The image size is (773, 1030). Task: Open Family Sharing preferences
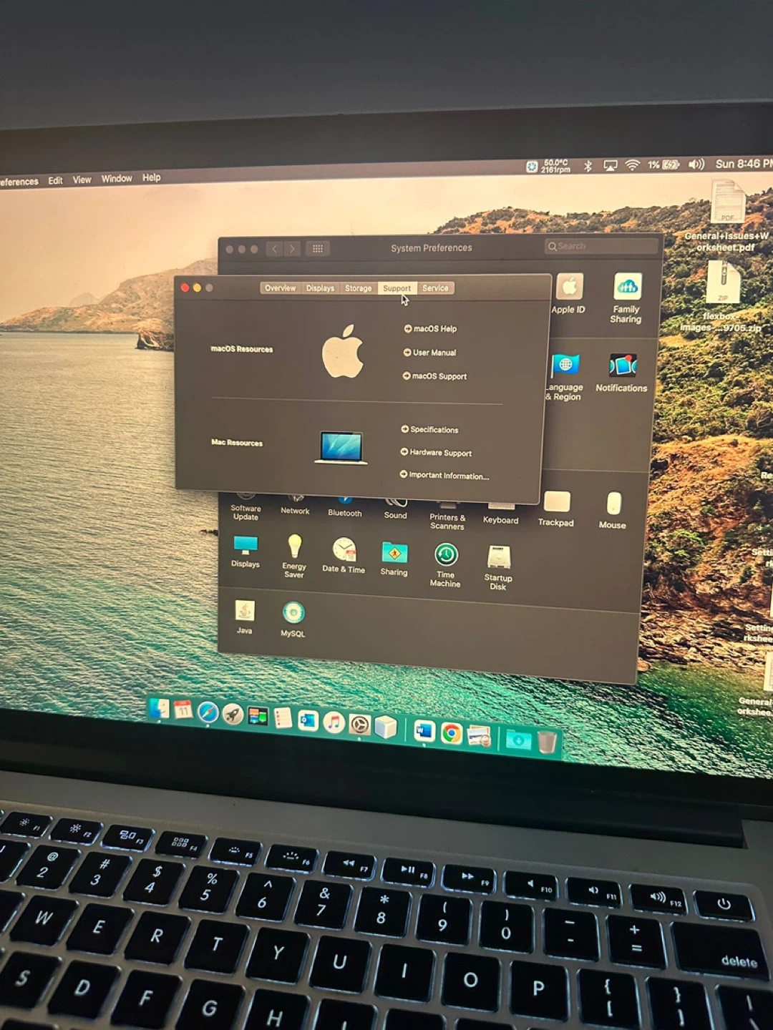pyautogui.click(x=627, y=288)
